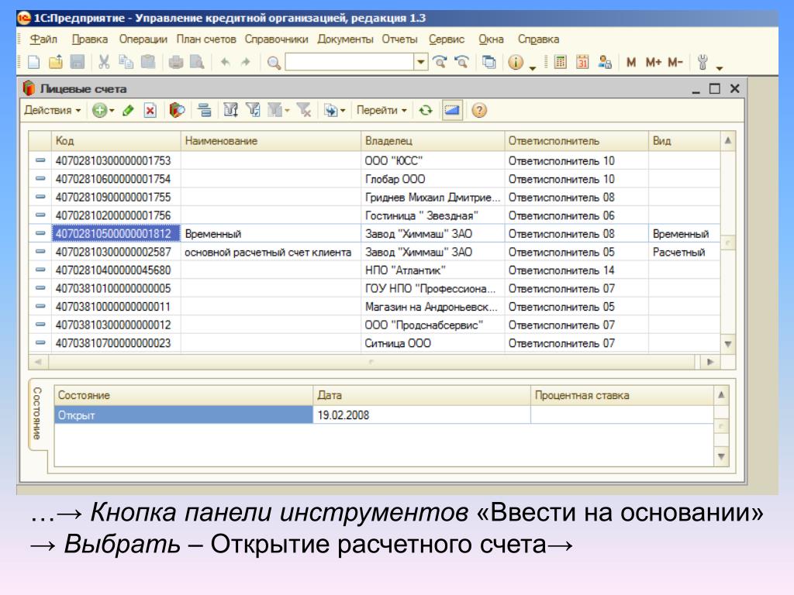Open the Отчеты menu
This screenshot has height=595, width=794.
coord(400,39)
